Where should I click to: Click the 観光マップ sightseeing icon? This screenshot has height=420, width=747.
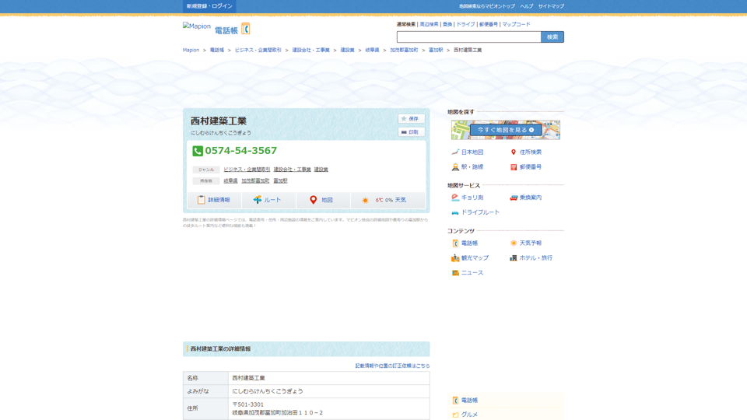coord(455,258)
